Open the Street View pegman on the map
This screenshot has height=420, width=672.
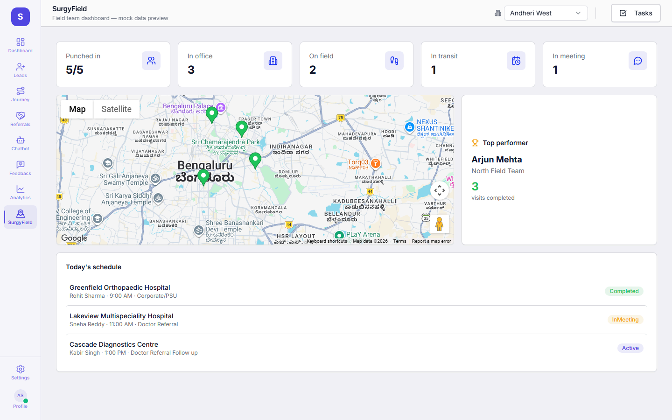coord(439,224)
